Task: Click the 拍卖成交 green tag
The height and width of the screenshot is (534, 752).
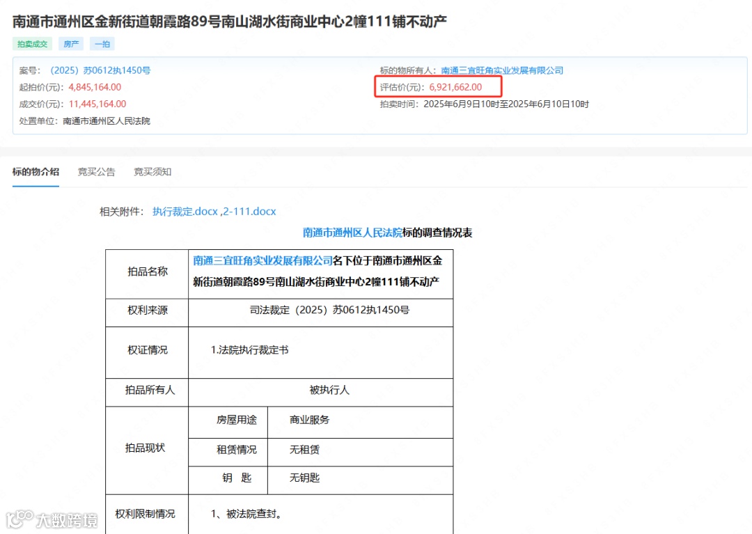Action: [32, 44]
